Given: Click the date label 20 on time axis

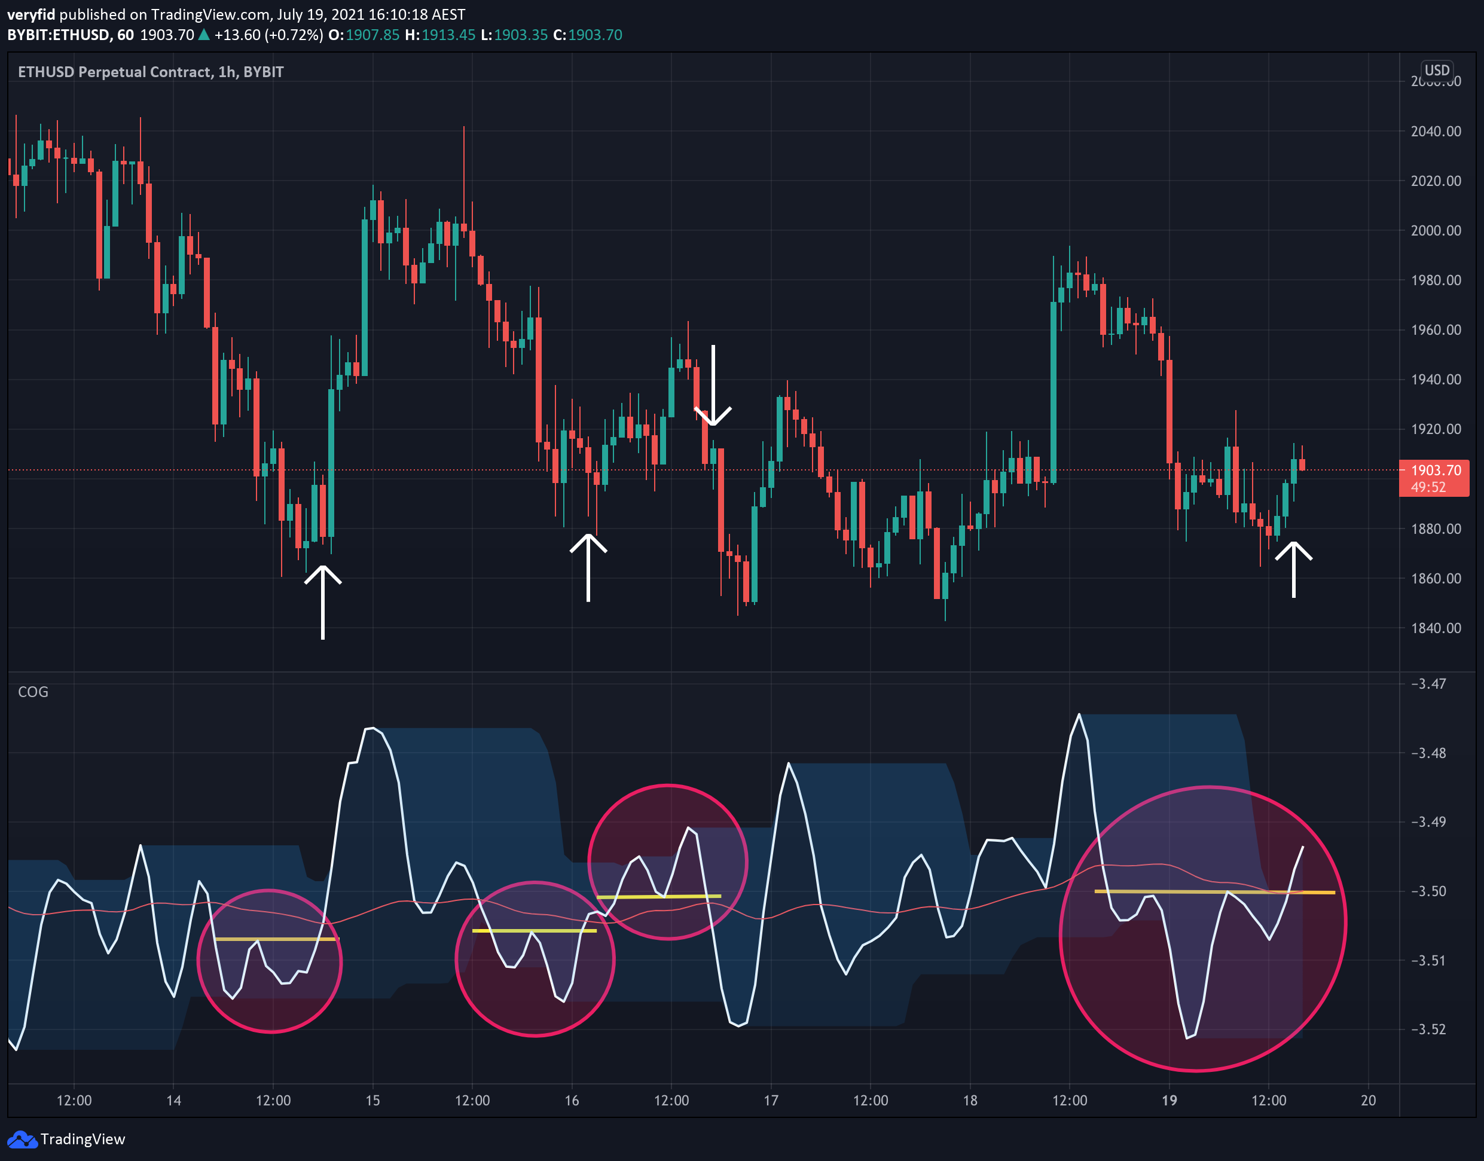Looking at the screenshot, I should [1369, 1101].
